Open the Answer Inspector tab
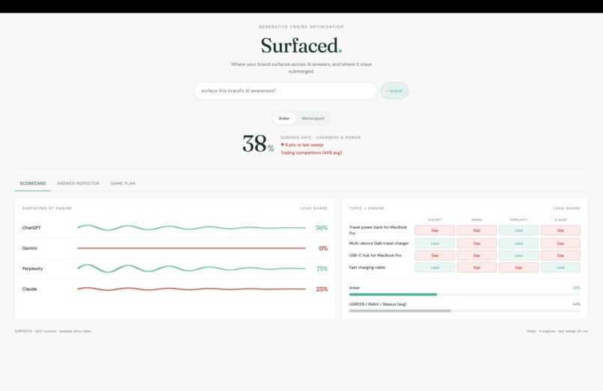This screenshot has width=603, height=391. [x=78, y=183]
